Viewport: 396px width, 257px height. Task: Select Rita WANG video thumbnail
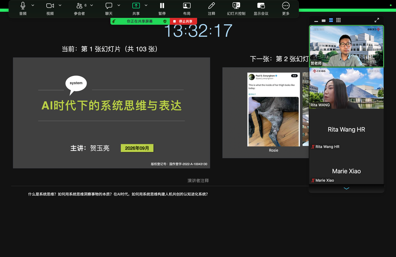point(346,88)
